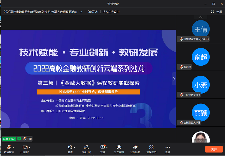Open meeting minutes (会议纪要)
Screen dimensions: 225x156
tap(135, 149)
